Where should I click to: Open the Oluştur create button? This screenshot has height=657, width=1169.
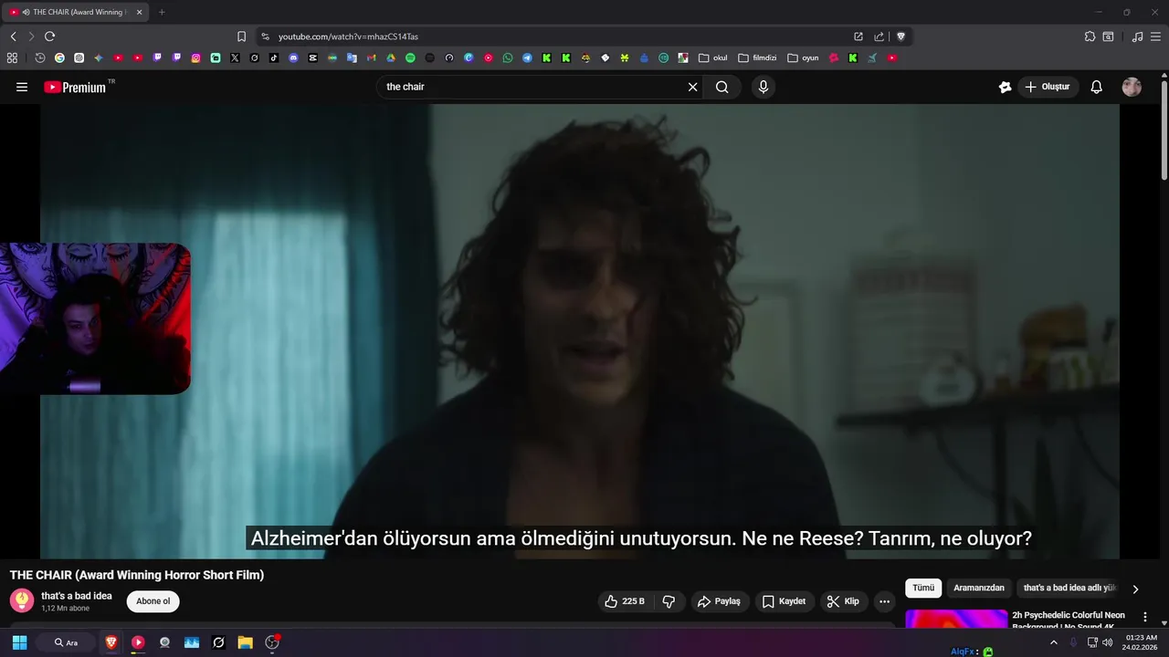pyautogui.click(x=1048, y=87)
